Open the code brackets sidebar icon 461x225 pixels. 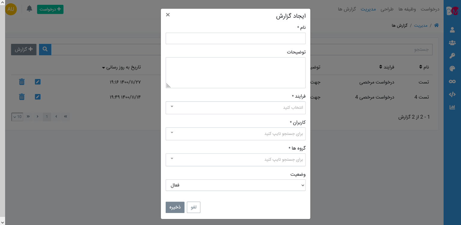452,94
